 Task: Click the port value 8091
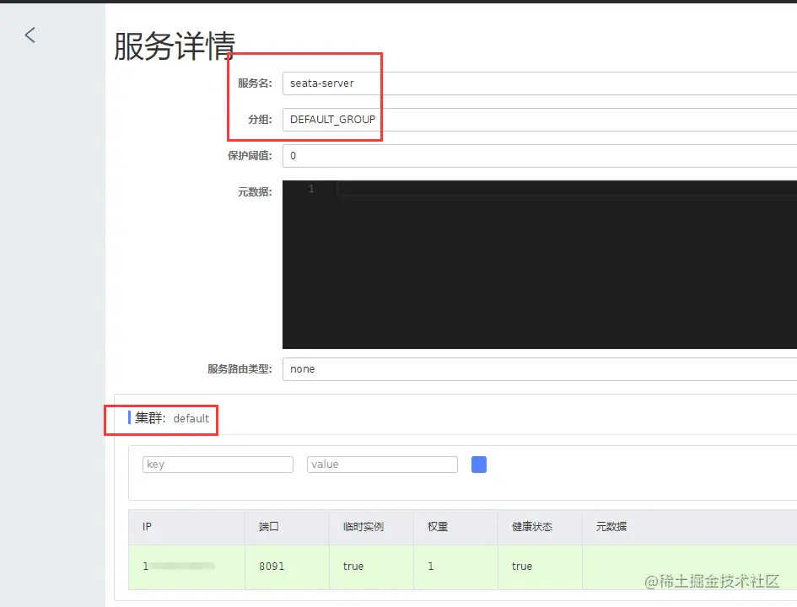(272, 567)
